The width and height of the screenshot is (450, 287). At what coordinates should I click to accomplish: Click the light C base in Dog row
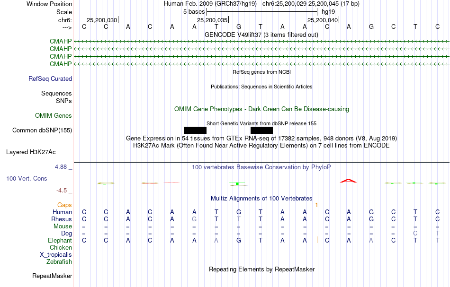point(415,234)
